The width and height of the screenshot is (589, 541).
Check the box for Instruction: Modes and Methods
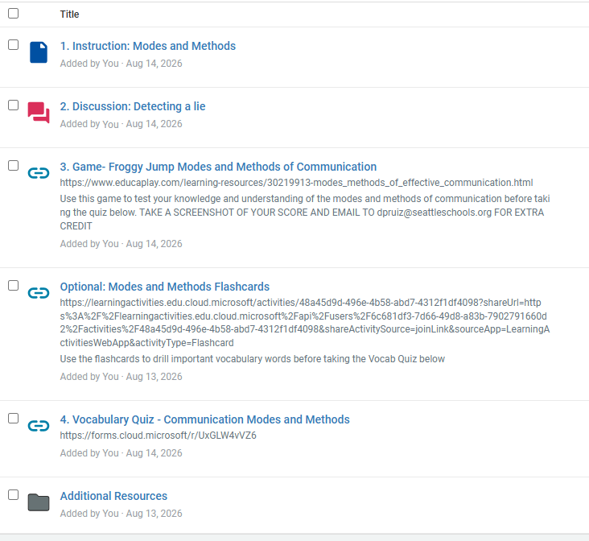[13, 45]
